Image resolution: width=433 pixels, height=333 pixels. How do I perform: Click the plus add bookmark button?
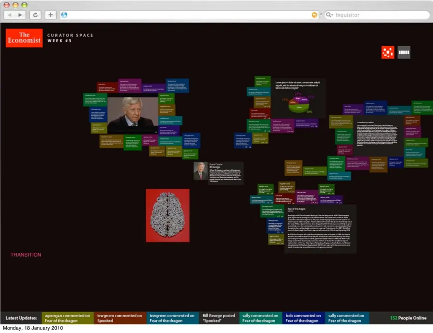click(51, 15)
